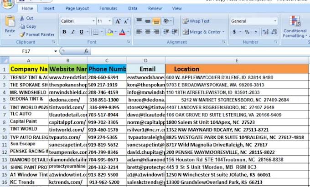This screenshot has width=310, height=187.
Task: Switch to the Home tab
Action: click(27, 9)
